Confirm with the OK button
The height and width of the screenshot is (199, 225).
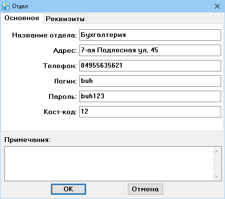(x=68, y=189)
